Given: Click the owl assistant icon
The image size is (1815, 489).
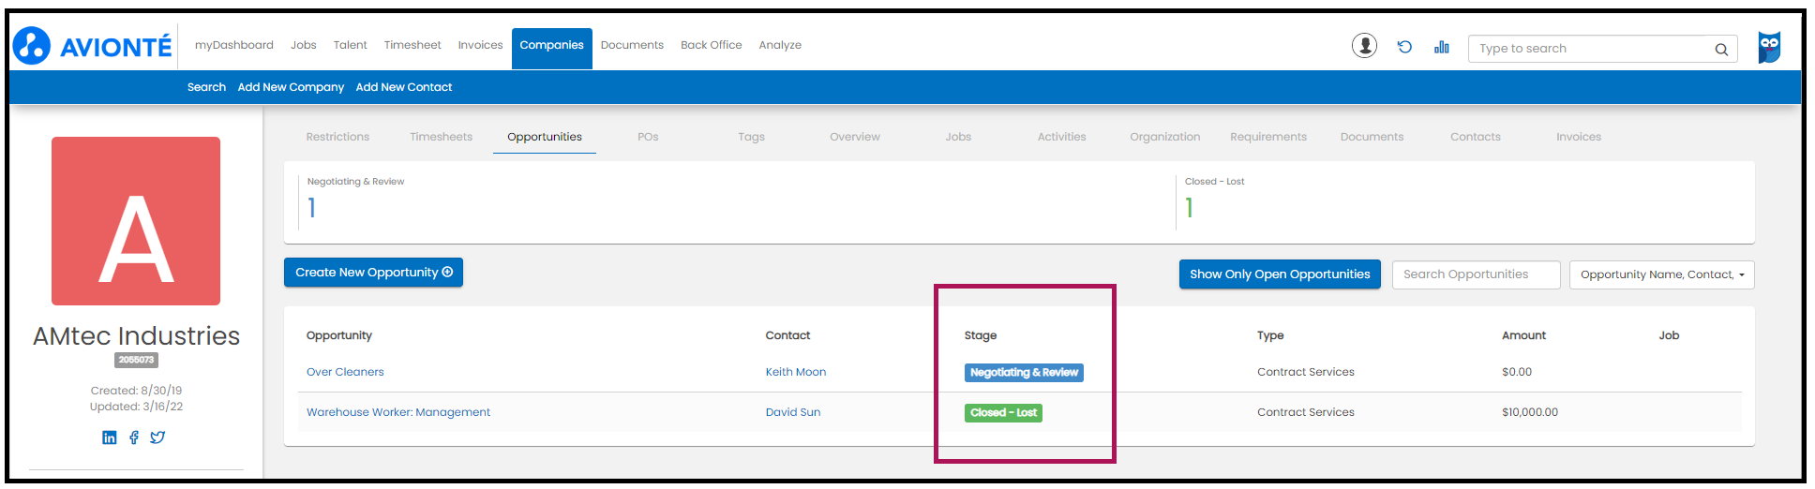Looking at the screenshot, I should click(1769, 47).
